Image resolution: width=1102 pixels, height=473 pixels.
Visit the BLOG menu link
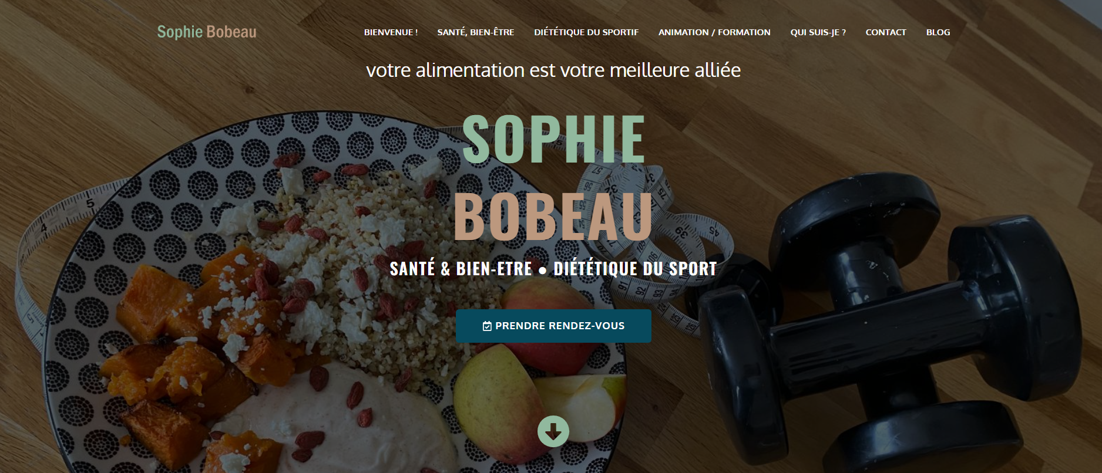(x=938, y=32)
